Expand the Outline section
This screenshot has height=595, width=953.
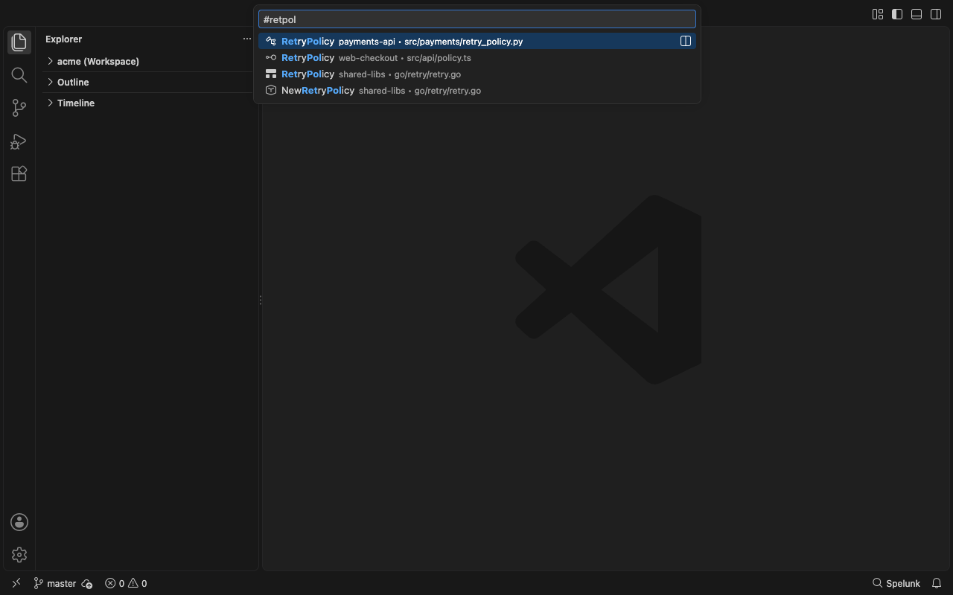(x=149, y=82)
